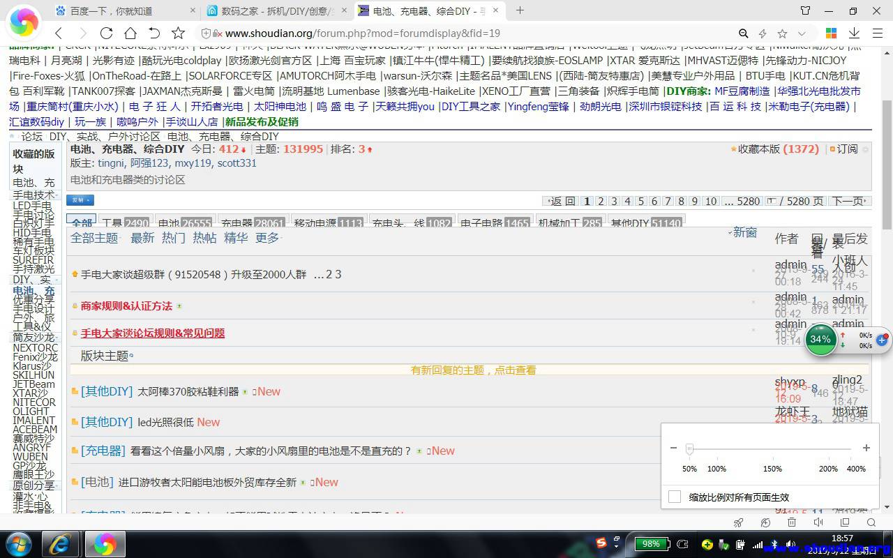The image size is (893, 558).
Task: Filter threads by 热门
Action: (174, 238)
